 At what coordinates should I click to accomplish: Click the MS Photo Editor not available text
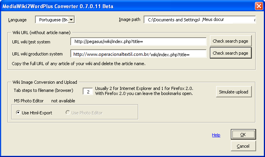pyautogui.click(x=45, y=101)
